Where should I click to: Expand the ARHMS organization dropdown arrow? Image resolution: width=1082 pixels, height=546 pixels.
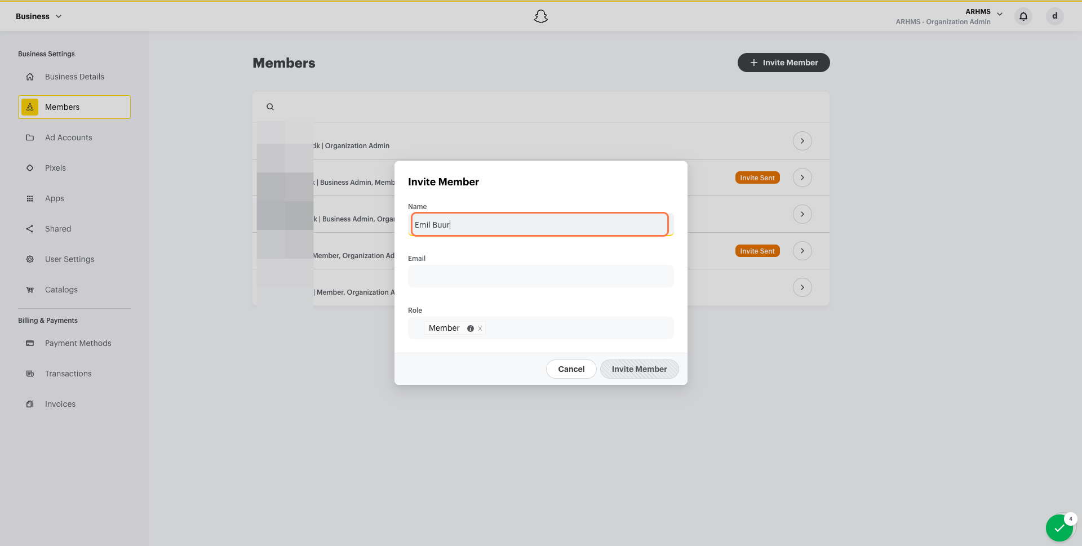click(x=1000, y=14)
